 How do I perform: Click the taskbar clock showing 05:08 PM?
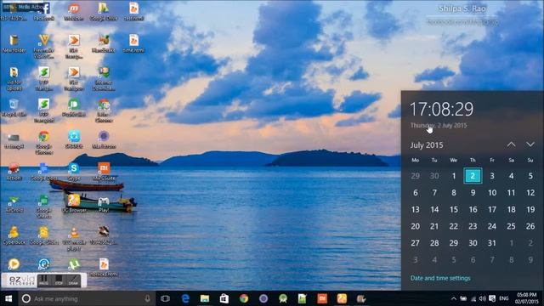tap(527, 298)
